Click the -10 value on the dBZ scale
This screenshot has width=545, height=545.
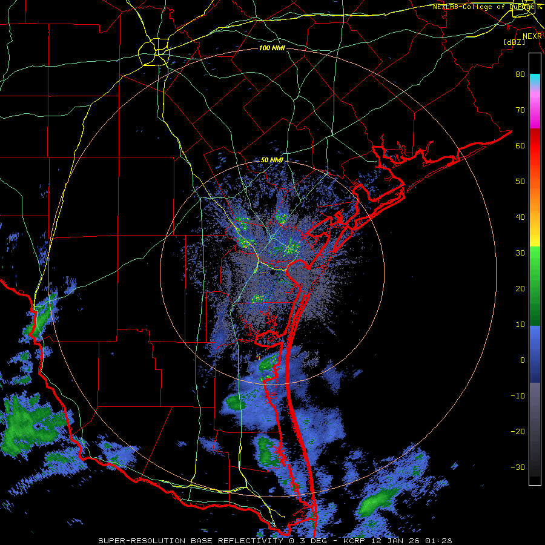click(518, 396)
